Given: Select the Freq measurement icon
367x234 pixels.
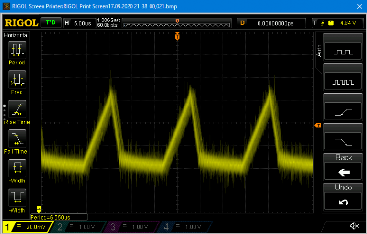Looking at the screenshot, I should pos(18,79).
